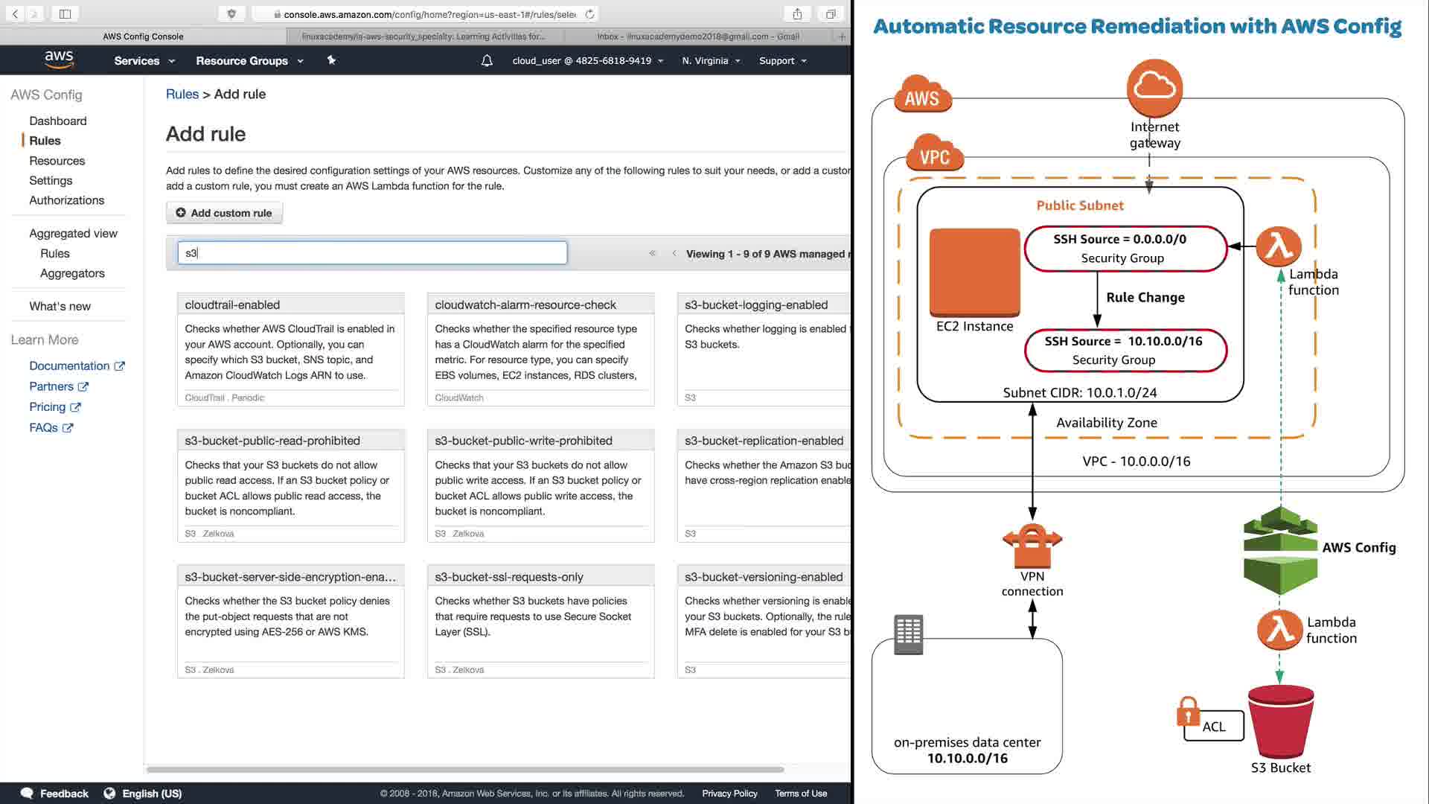Select Dashboard in AWS Config sidebar
The height and width of the screenshot is (804, 1429).
click(x=58, y=121)
